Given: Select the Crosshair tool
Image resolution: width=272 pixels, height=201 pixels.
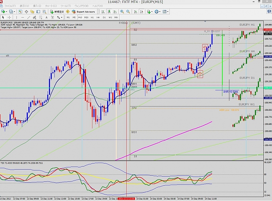Looking at the screenshot, I should coord(10,17).
